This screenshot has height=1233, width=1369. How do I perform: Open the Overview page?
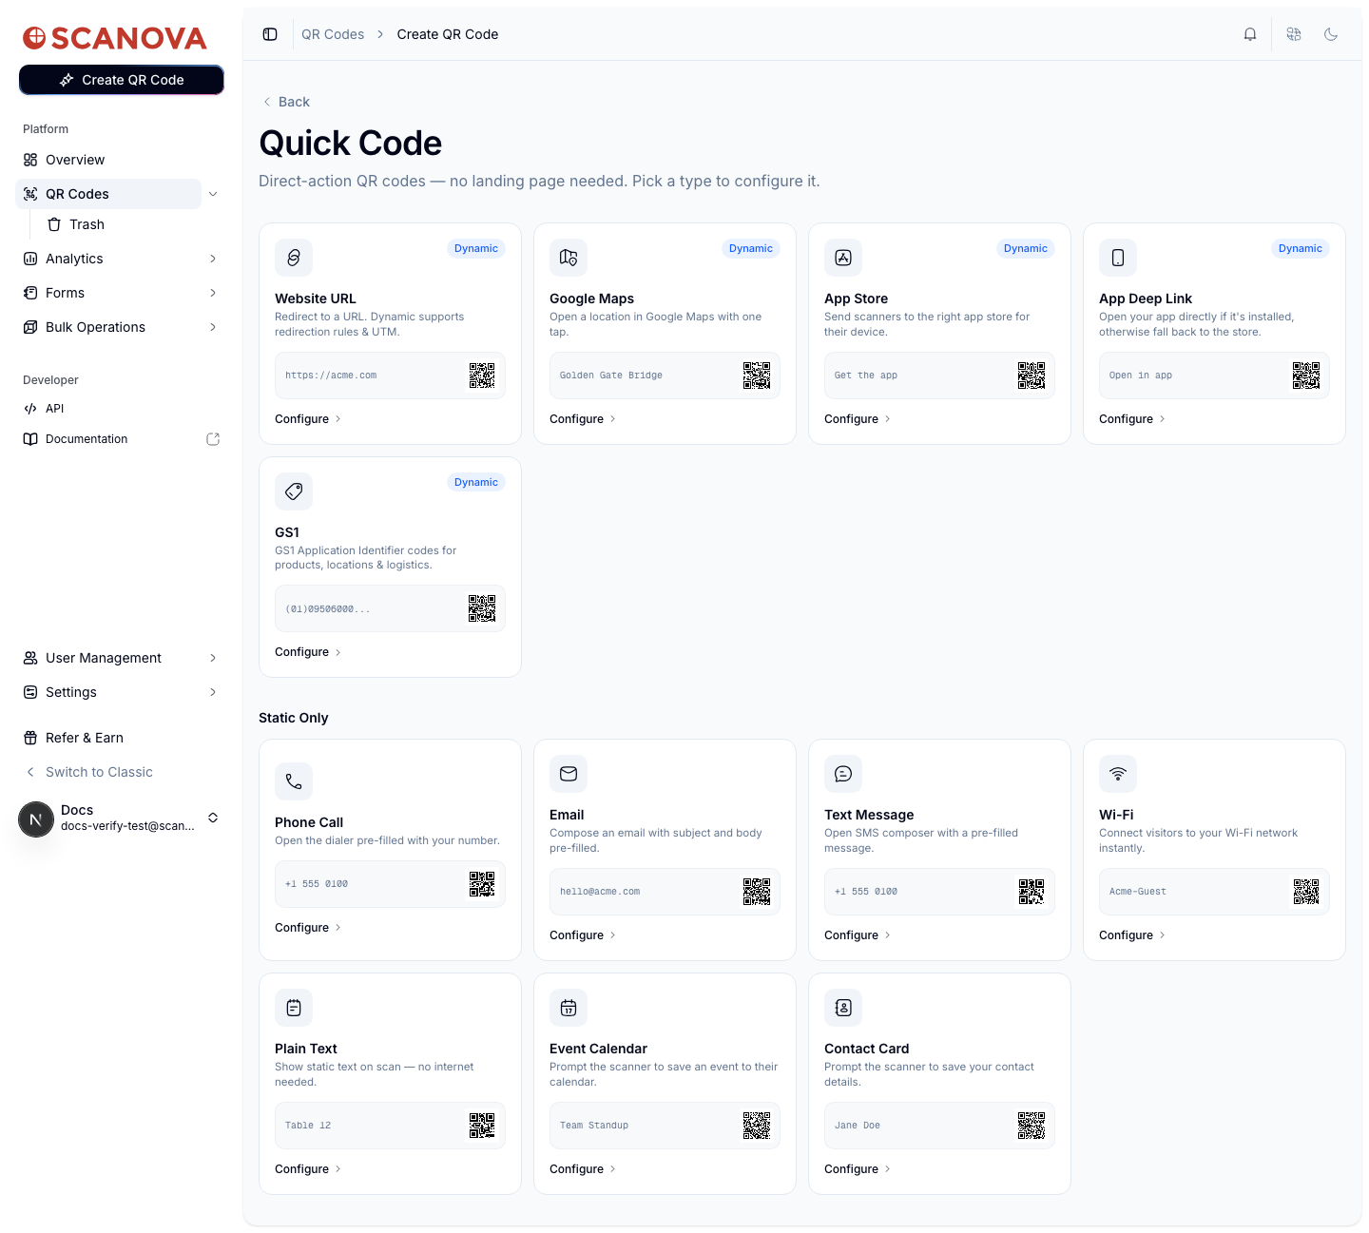(x=122, y=160)
